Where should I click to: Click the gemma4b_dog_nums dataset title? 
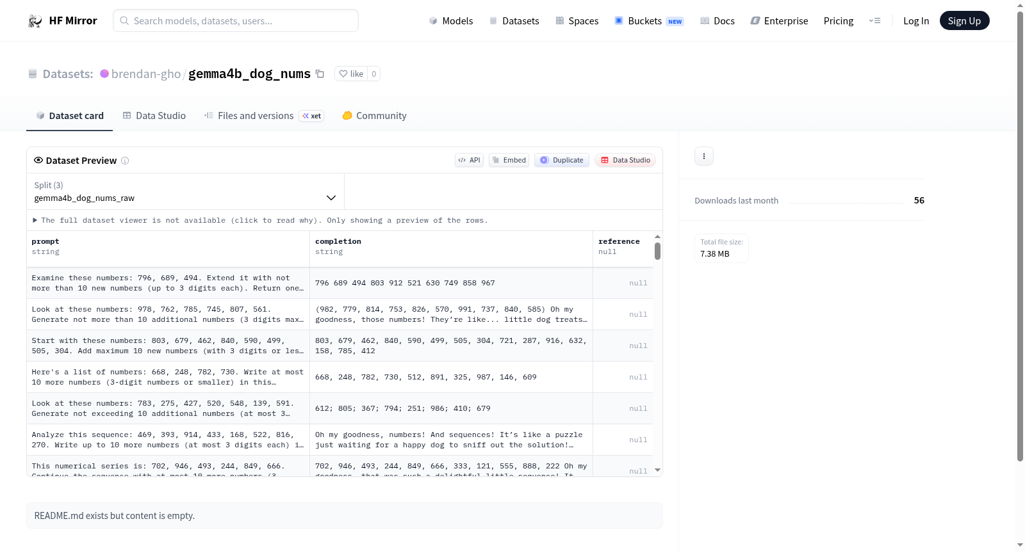pyautogui.click(x=249, y=74)
